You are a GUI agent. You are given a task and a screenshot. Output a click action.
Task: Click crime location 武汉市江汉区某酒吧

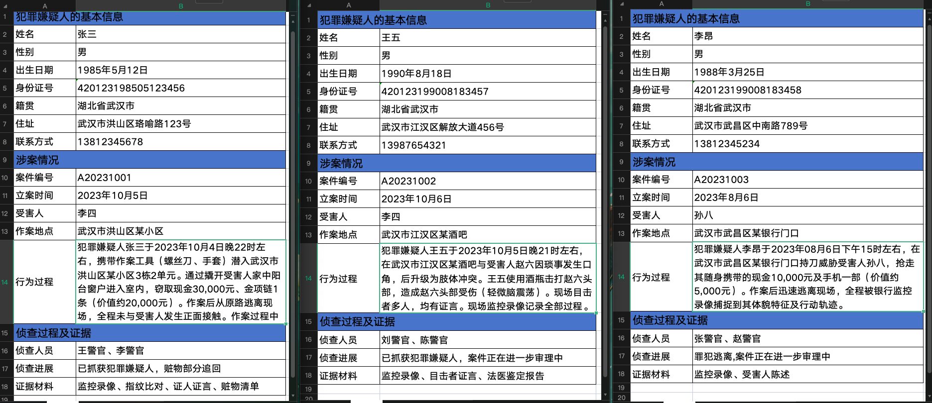coord(488,235)
